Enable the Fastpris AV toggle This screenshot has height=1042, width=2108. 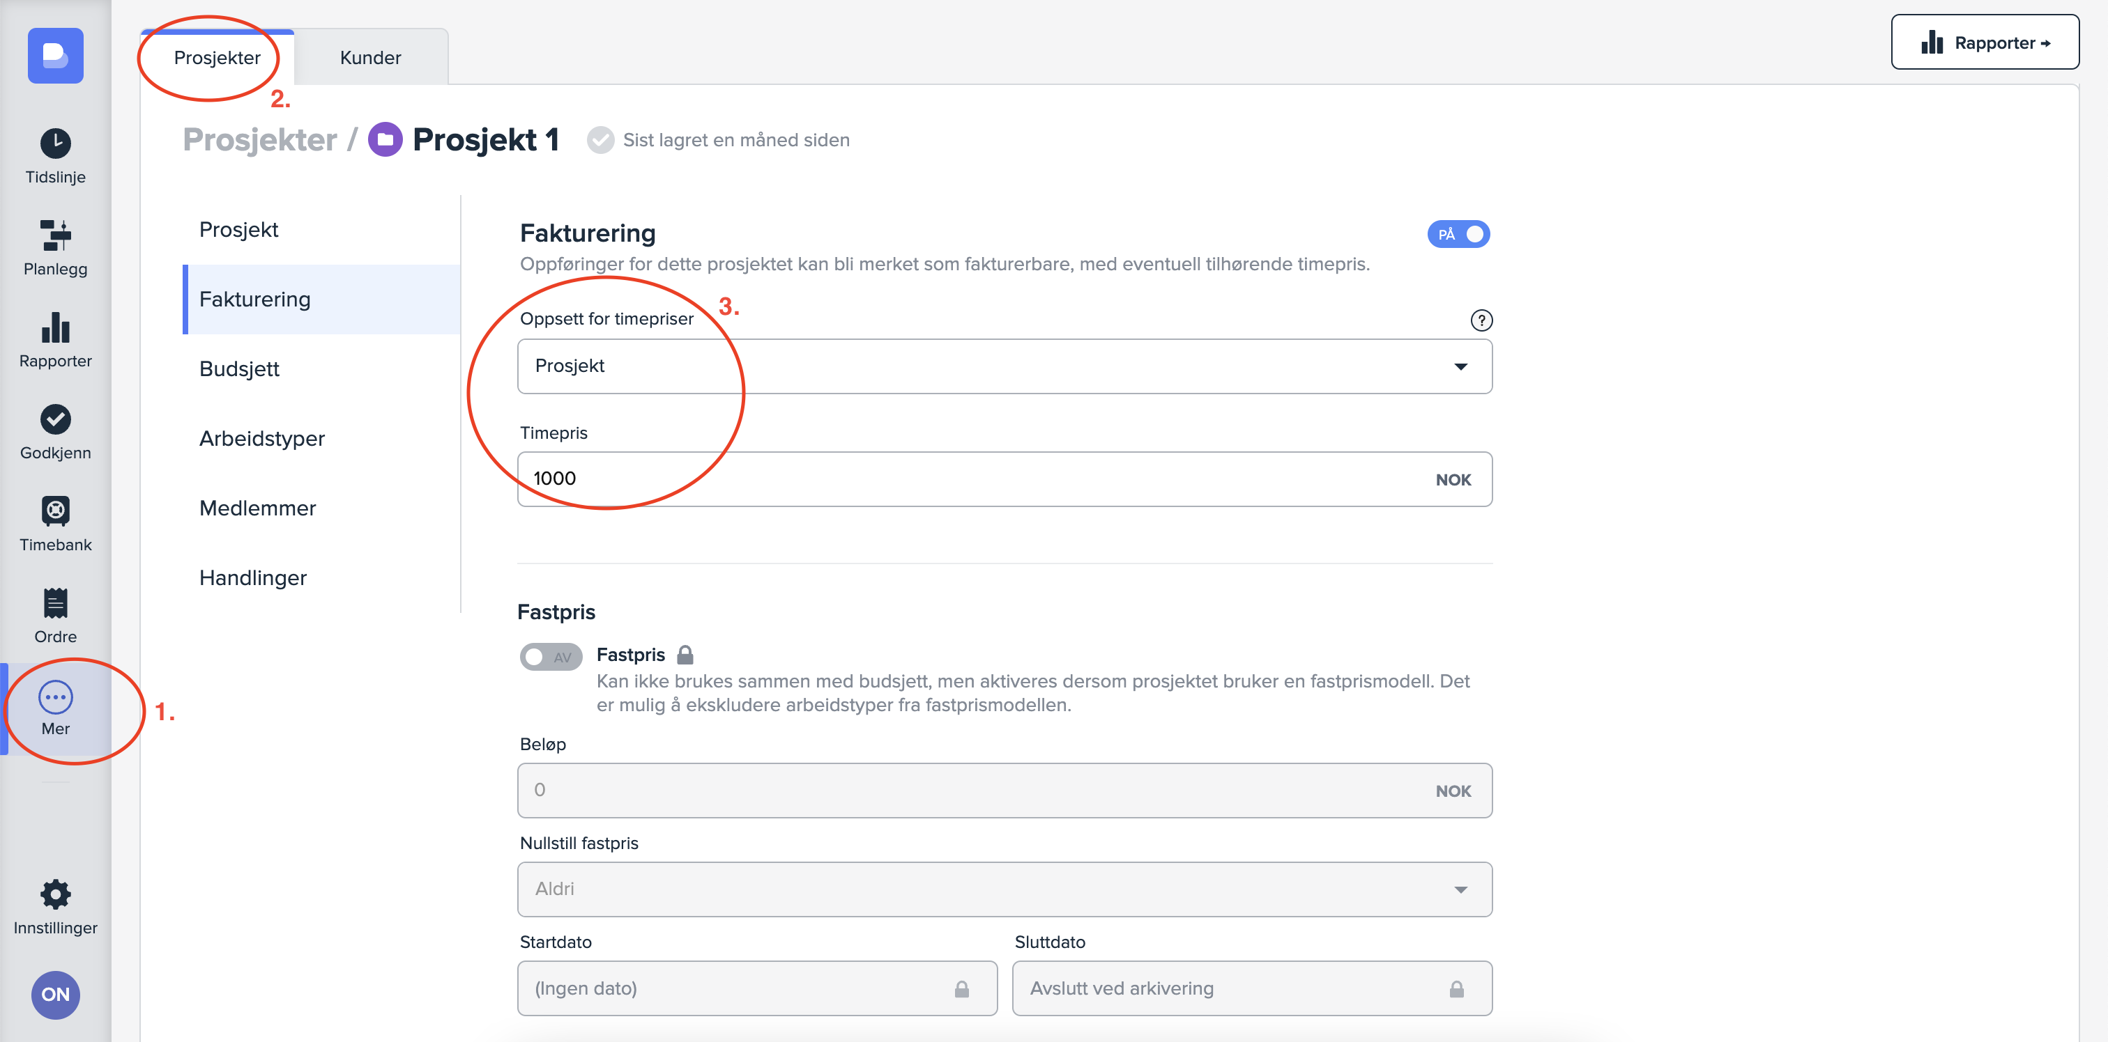[551, 656]
